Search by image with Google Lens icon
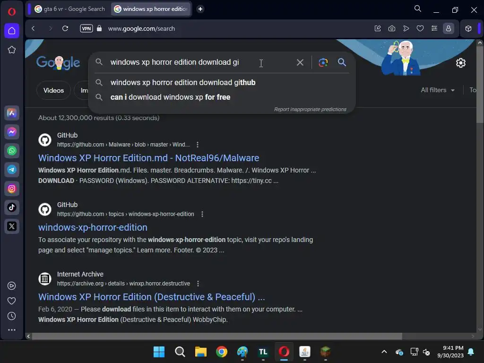This screenshot has height=363, width=484. coord(323,62)
